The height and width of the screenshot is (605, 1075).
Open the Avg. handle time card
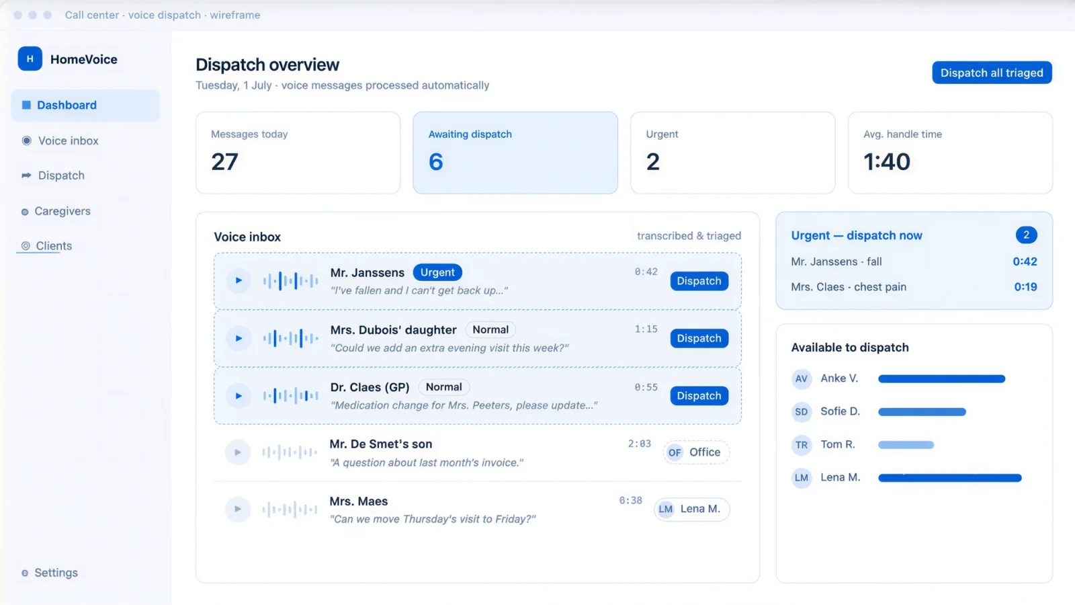pyautogui.click(x=950, y=153)
